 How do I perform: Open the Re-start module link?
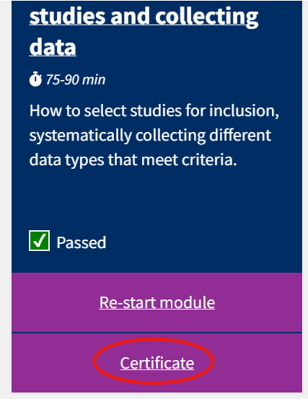157,303
